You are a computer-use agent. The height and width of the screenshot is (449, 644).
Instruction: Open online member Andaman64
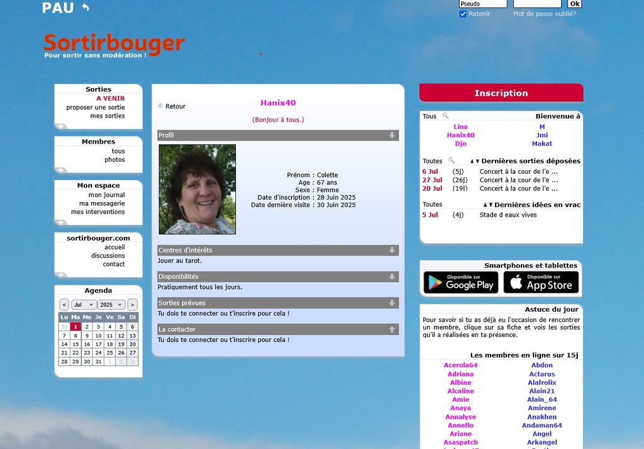[541, 425]
